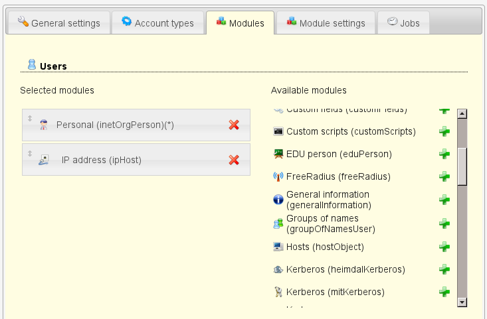
Task: Add the Kerberos (heimdalKerberos) module
Action: [x=444, y=269]
